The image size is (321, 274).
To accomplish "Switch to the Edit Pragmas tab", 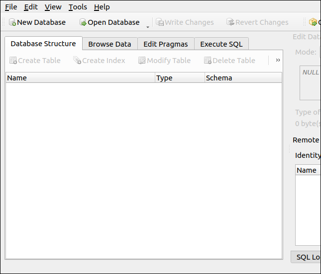I will (166, 44).
